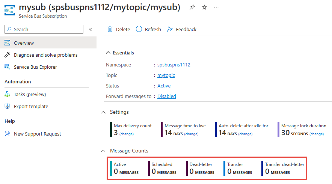Select Overview in the sidebar menu
Image resolution: width=332 pixels, height=184 pixels.
coord(24,43)
